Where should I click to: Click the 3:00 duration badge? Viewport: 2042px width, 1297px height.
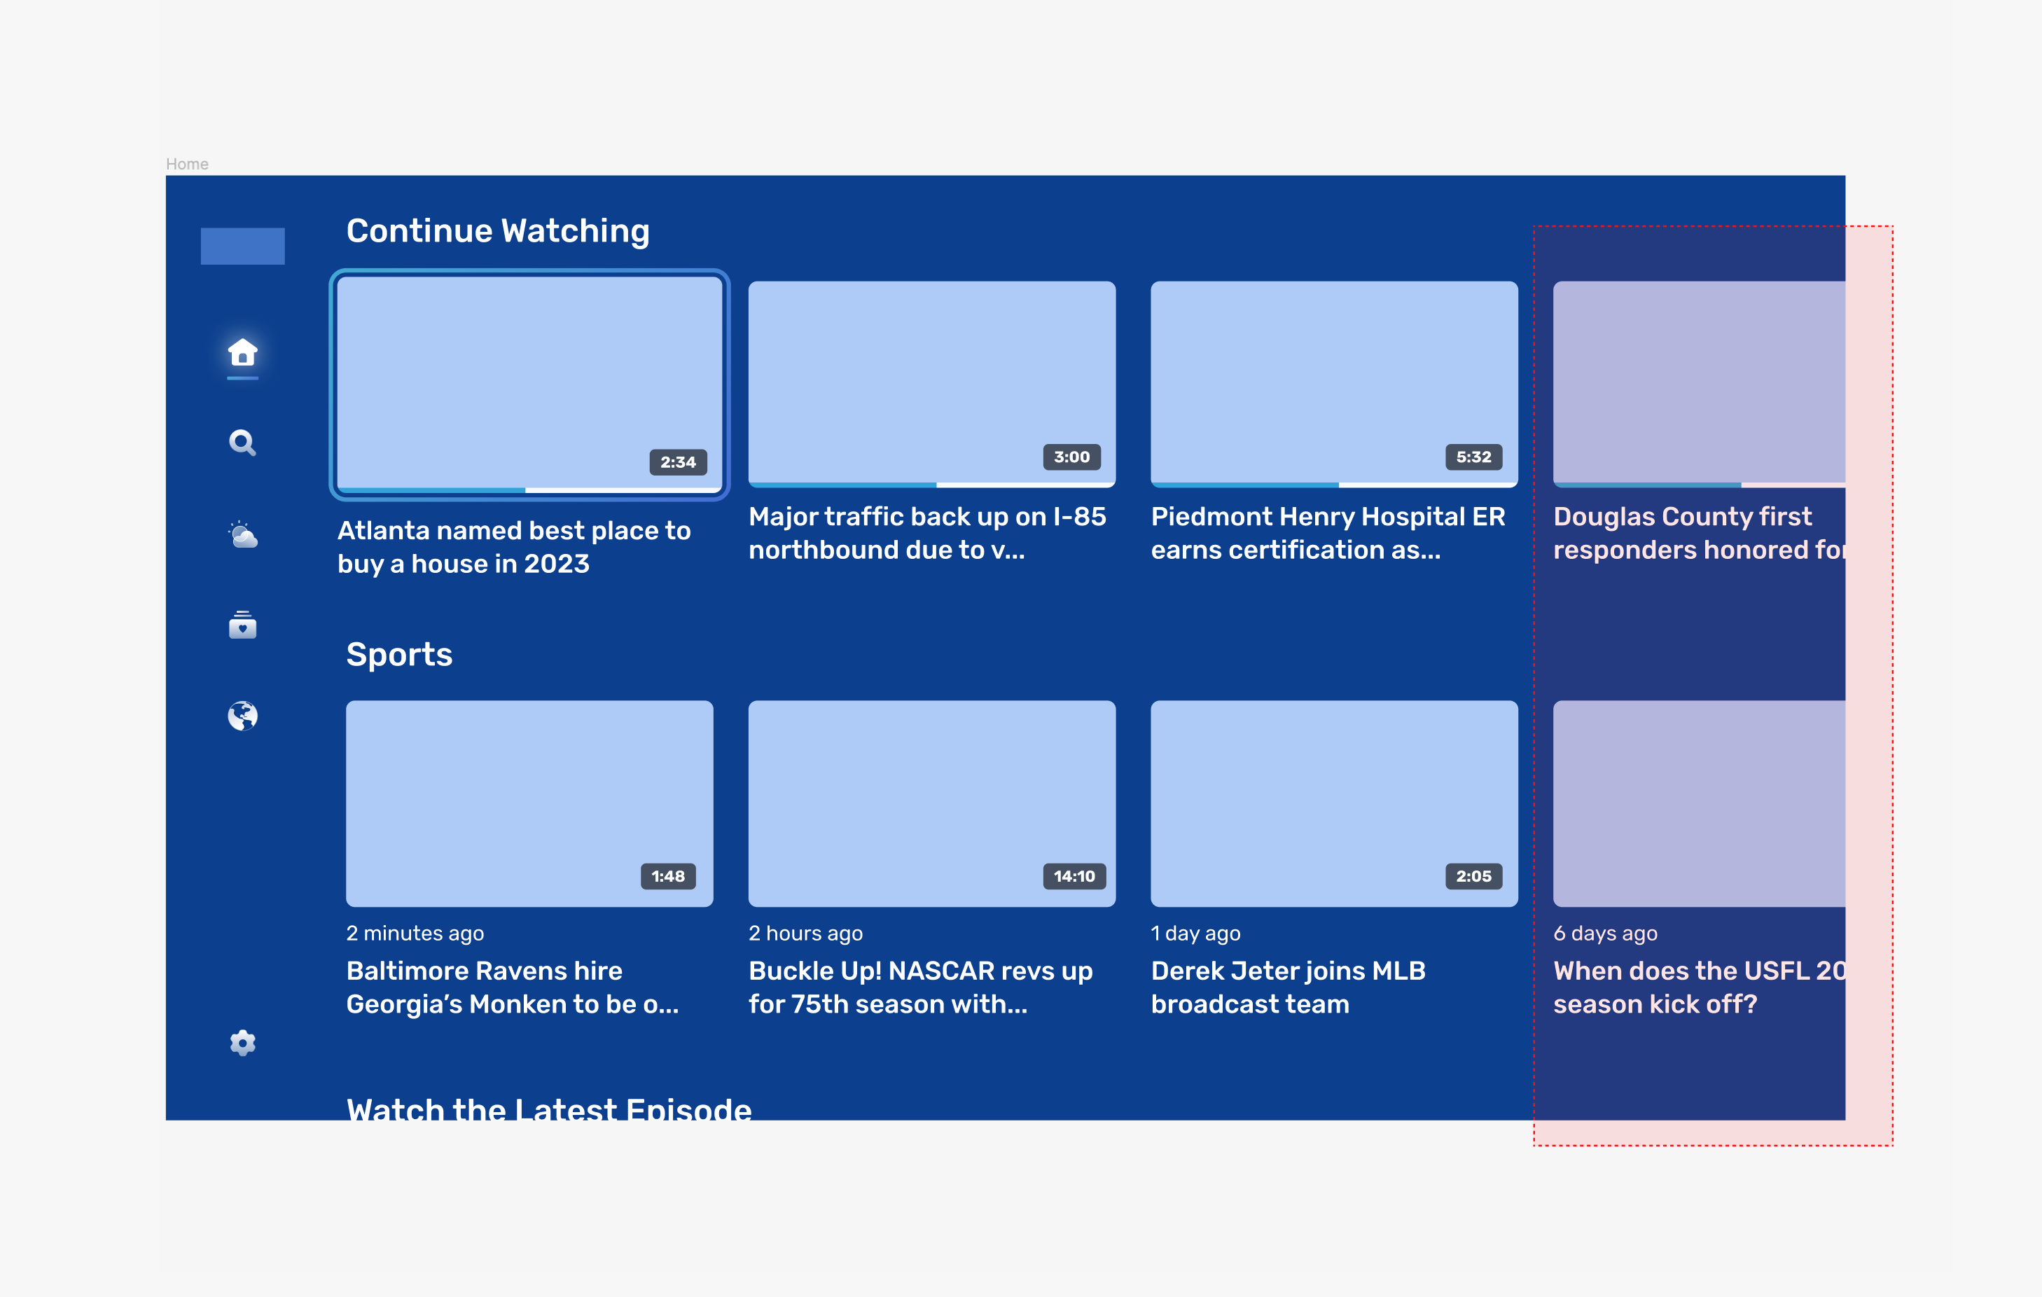(x=1072, y=457)
